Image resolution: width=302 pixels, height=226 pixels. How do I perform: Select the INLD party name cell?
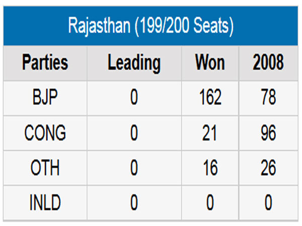pyautogui.click(x=45, y=203)
